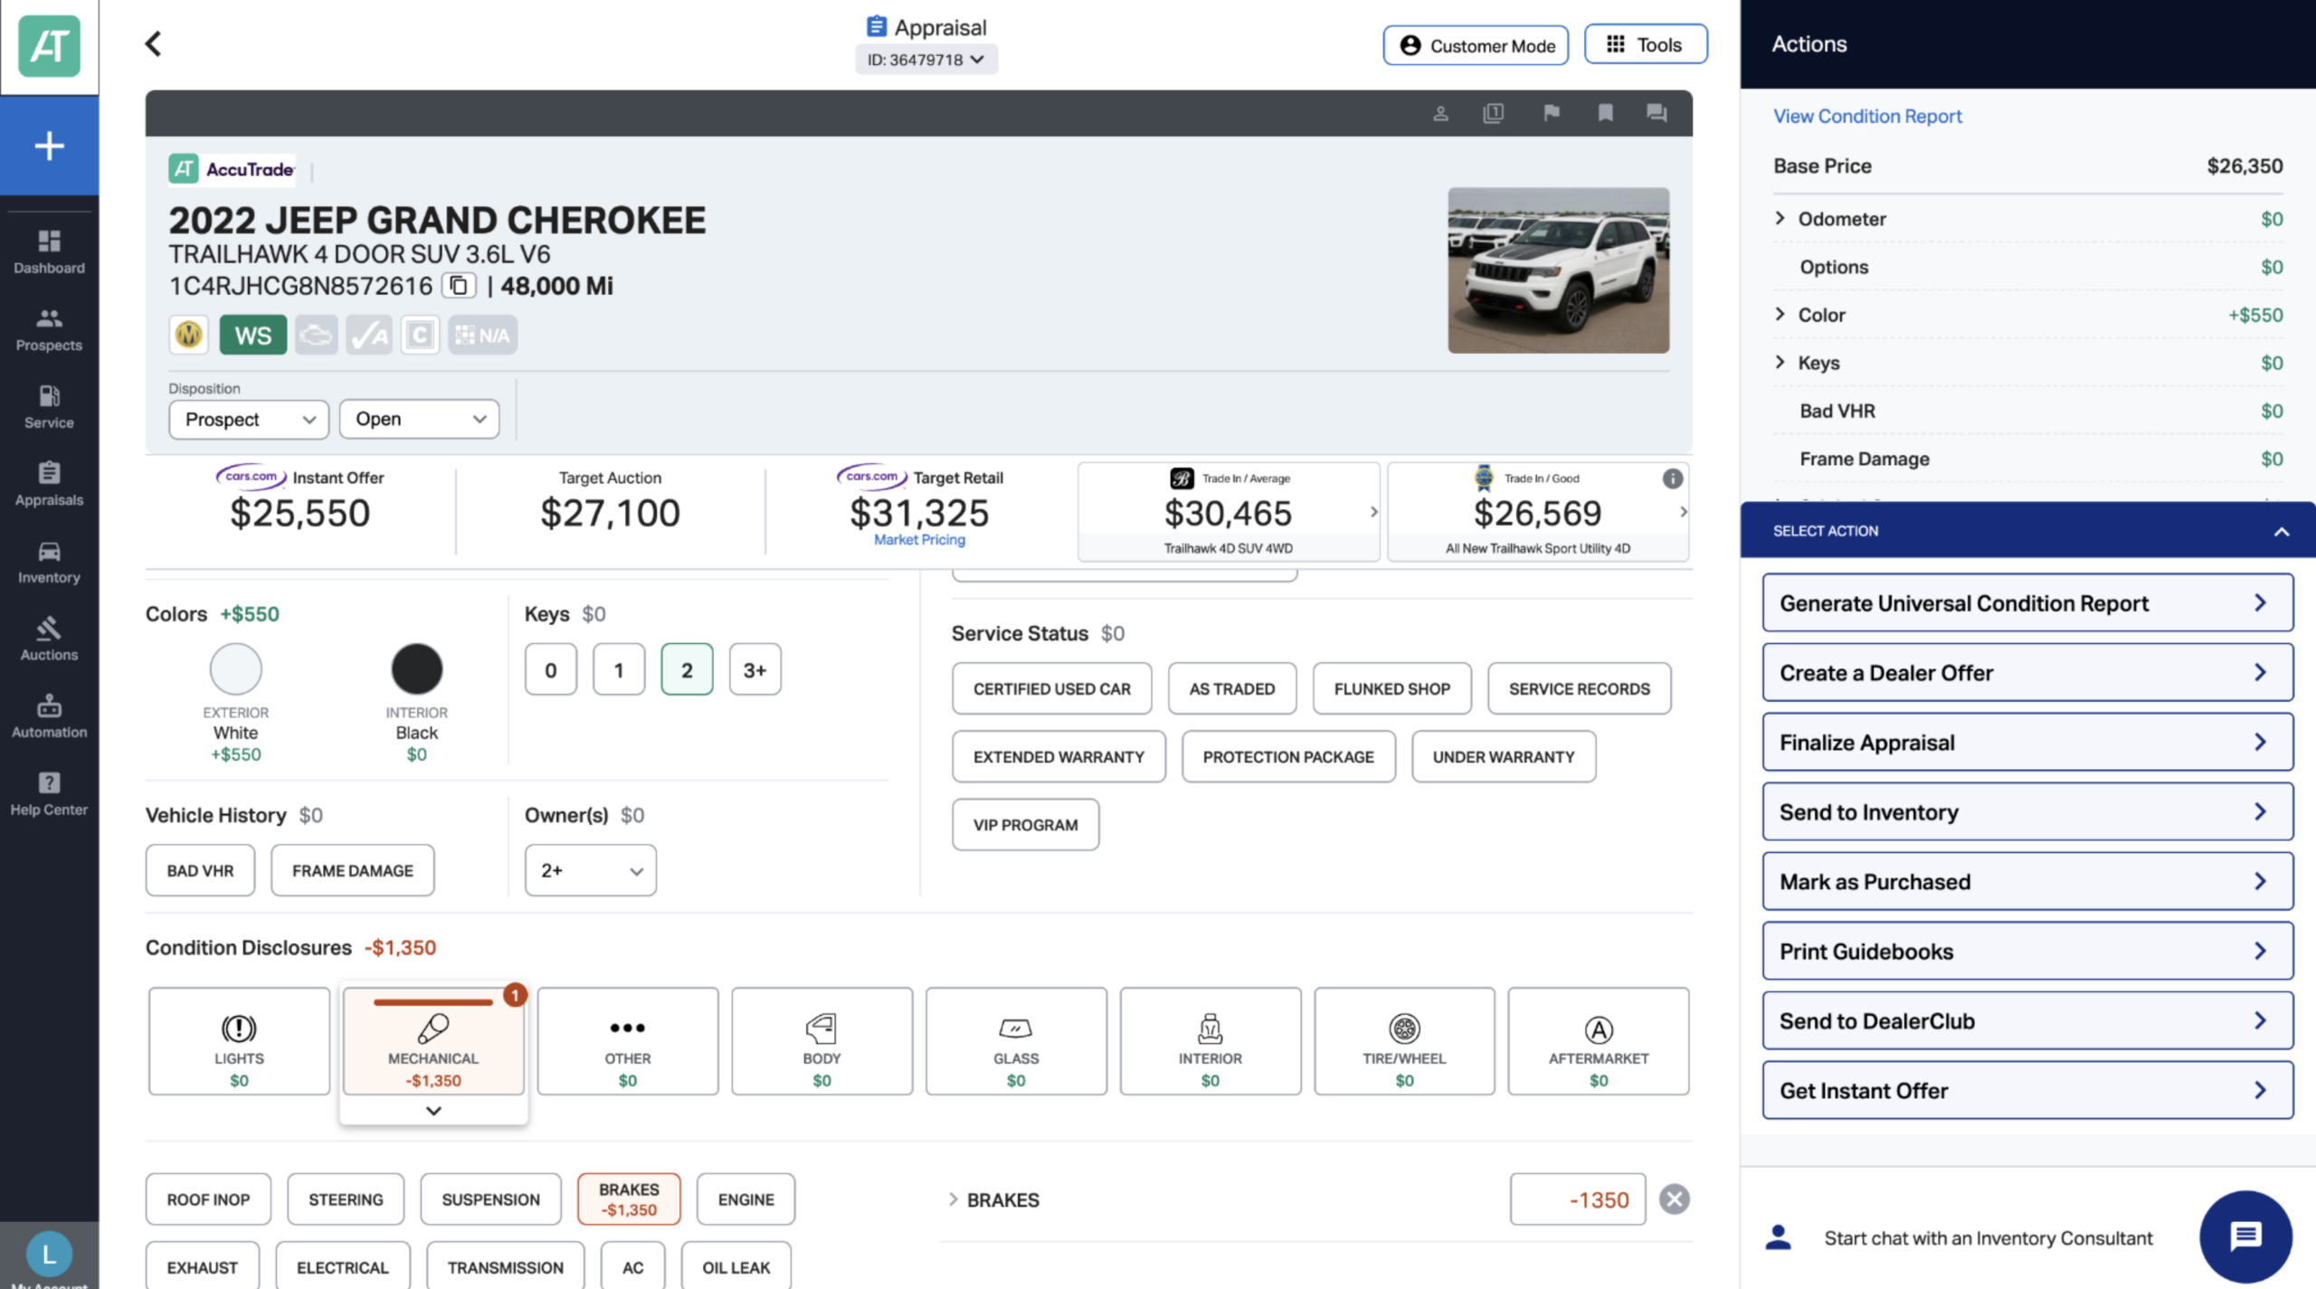Screen dimensions: 2316x1289
Task: Choose Generate Universal Condition Report
Action: pyautogui.click(x=2026, y=602)
